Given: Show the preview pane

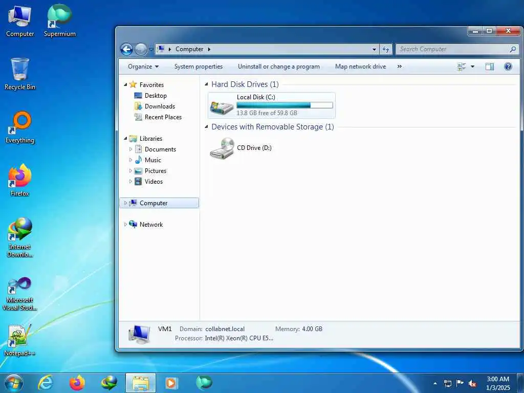Looking at the screenshot, I should point(490,67).
